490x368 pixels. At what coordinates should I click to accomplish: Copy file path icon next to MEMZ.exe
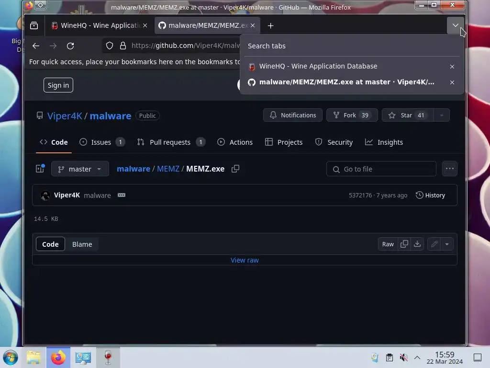click(235, 169)
